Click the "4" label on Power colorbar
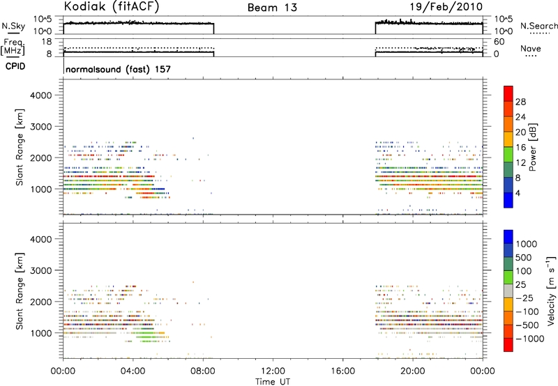 click(518, 194)
